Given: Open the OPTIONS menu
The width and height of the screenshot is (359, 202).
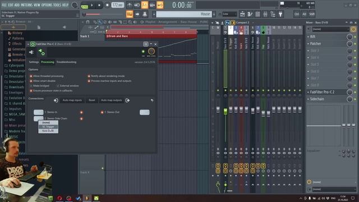Looking at the screenshot, I should [47, 5].
